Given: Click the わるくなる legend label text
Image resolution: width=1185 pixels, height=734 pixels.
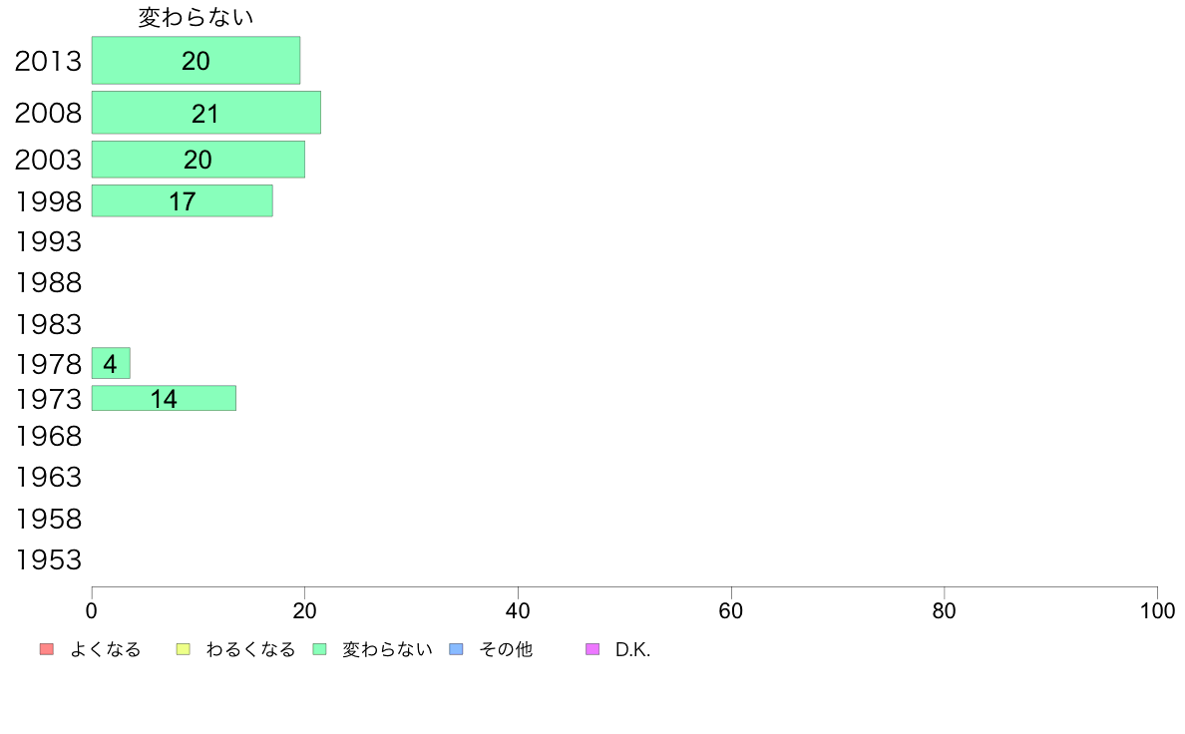Looking at the screenshot, I should pyautogui.click(x=250, y=650).
